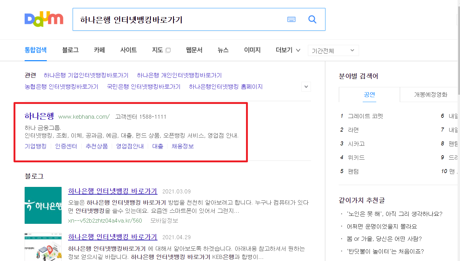Open map in new window icon beside 지도
Image resolution: width=460 pixels, height=261 pixels.
(x=168, y=50)
